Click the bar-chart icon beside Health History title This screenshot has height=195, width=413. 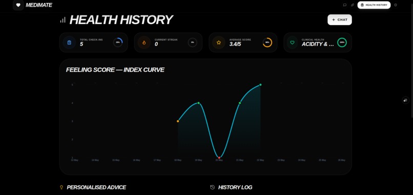(x=63, y=20)
